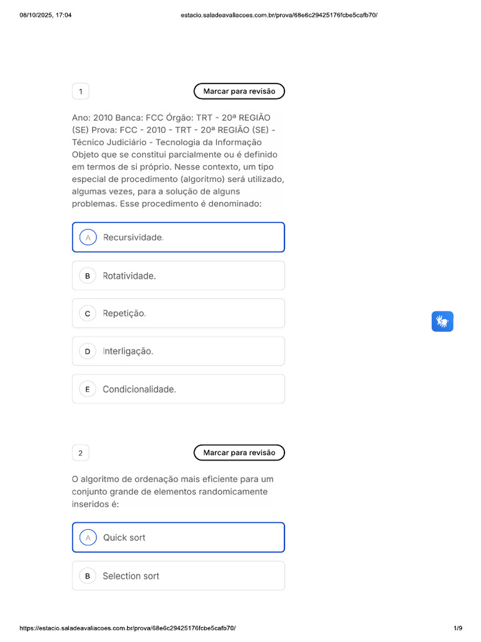Image resolution: width=481 pixels, height=642 pixels.
Task: Select Quick sort answer
Action: point(178,537)
